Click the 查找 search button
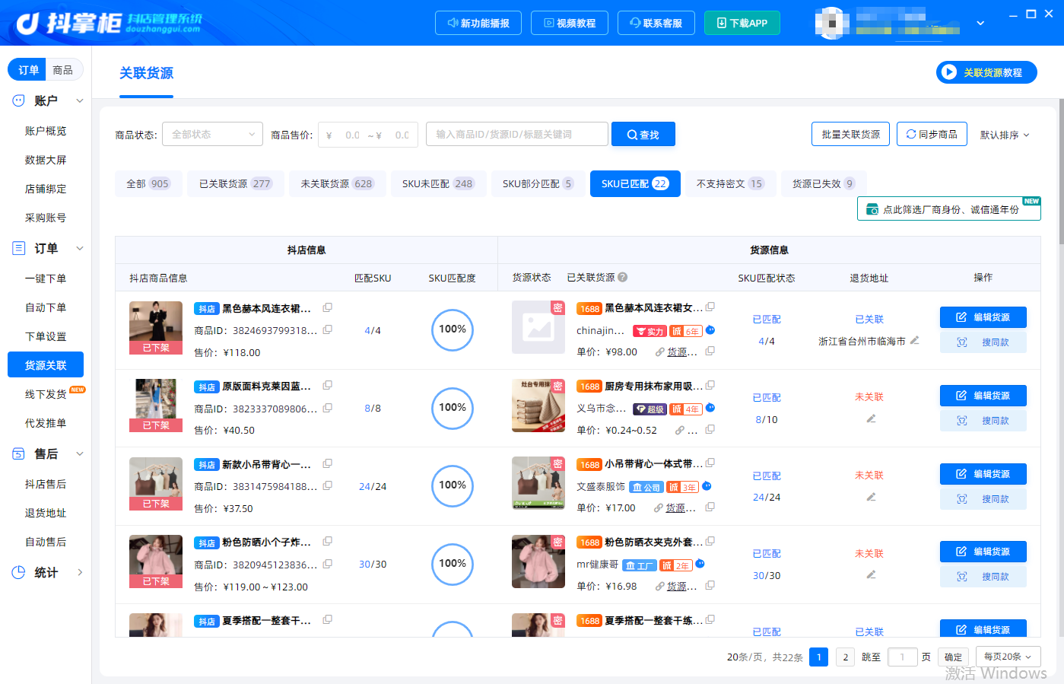The width and height of the screenshot is (1064, 684). point(643,135)
